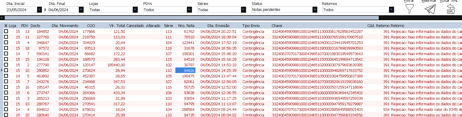This screenshot has height=117, width=462.
Task: Click the Cód. Retorno column header
Action: tap(378, 26)
